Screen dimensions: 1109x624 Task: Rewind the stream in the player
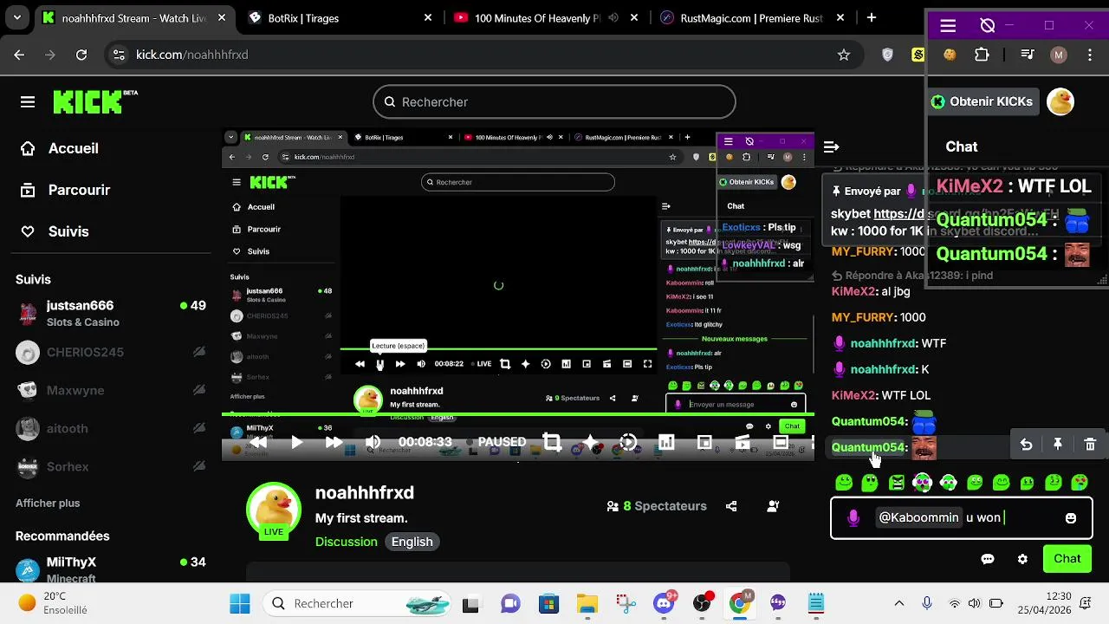click(x=258, y=442)
